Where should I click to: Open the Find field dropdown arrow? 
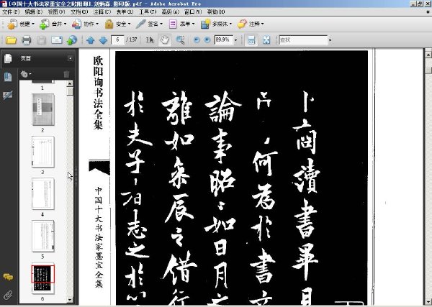click(x=330, y=40)
